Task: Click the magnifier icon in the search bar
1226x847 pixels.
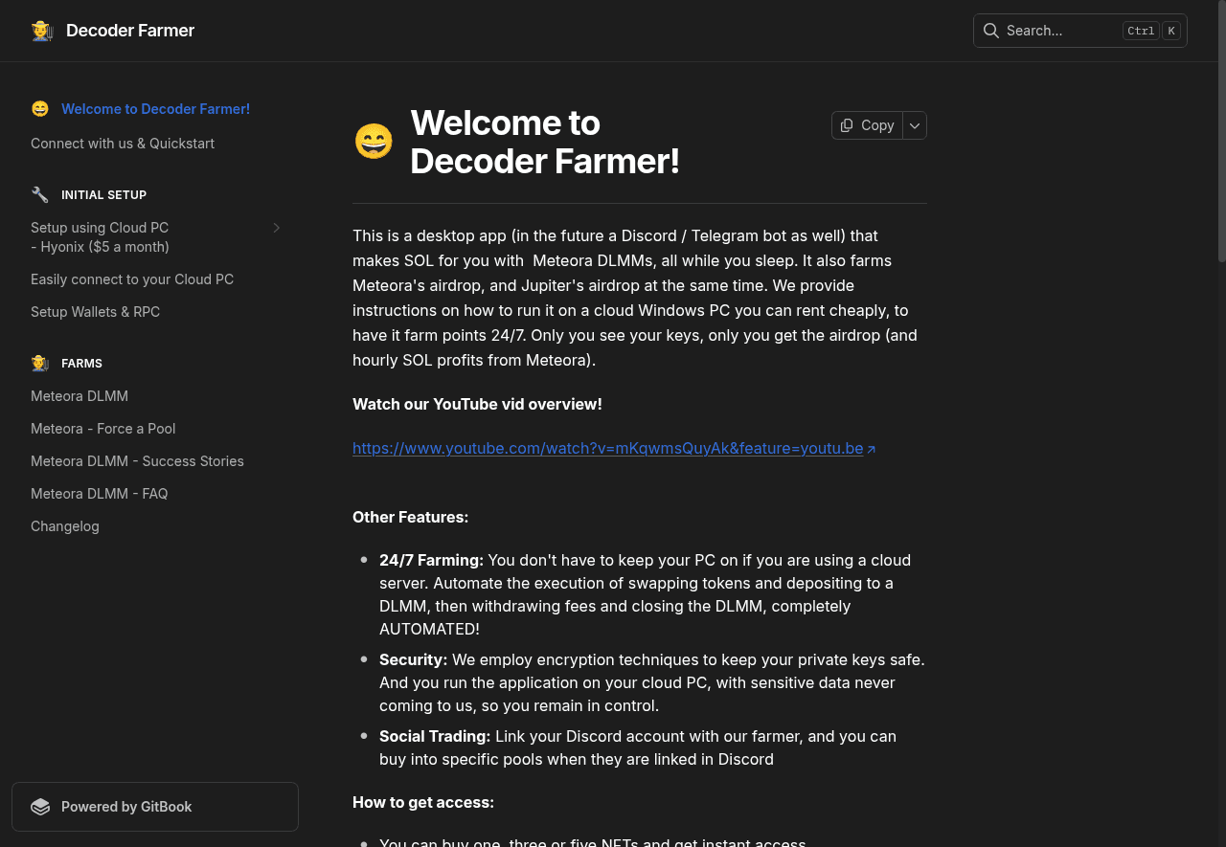Action: coord(991,31)
